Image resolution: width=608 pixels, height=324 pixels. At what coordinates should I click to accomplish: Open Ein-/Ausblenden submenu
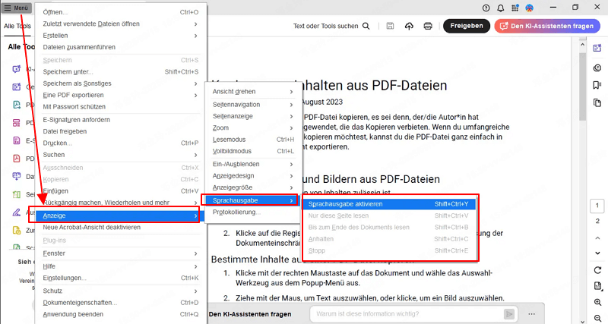(253, 164)
